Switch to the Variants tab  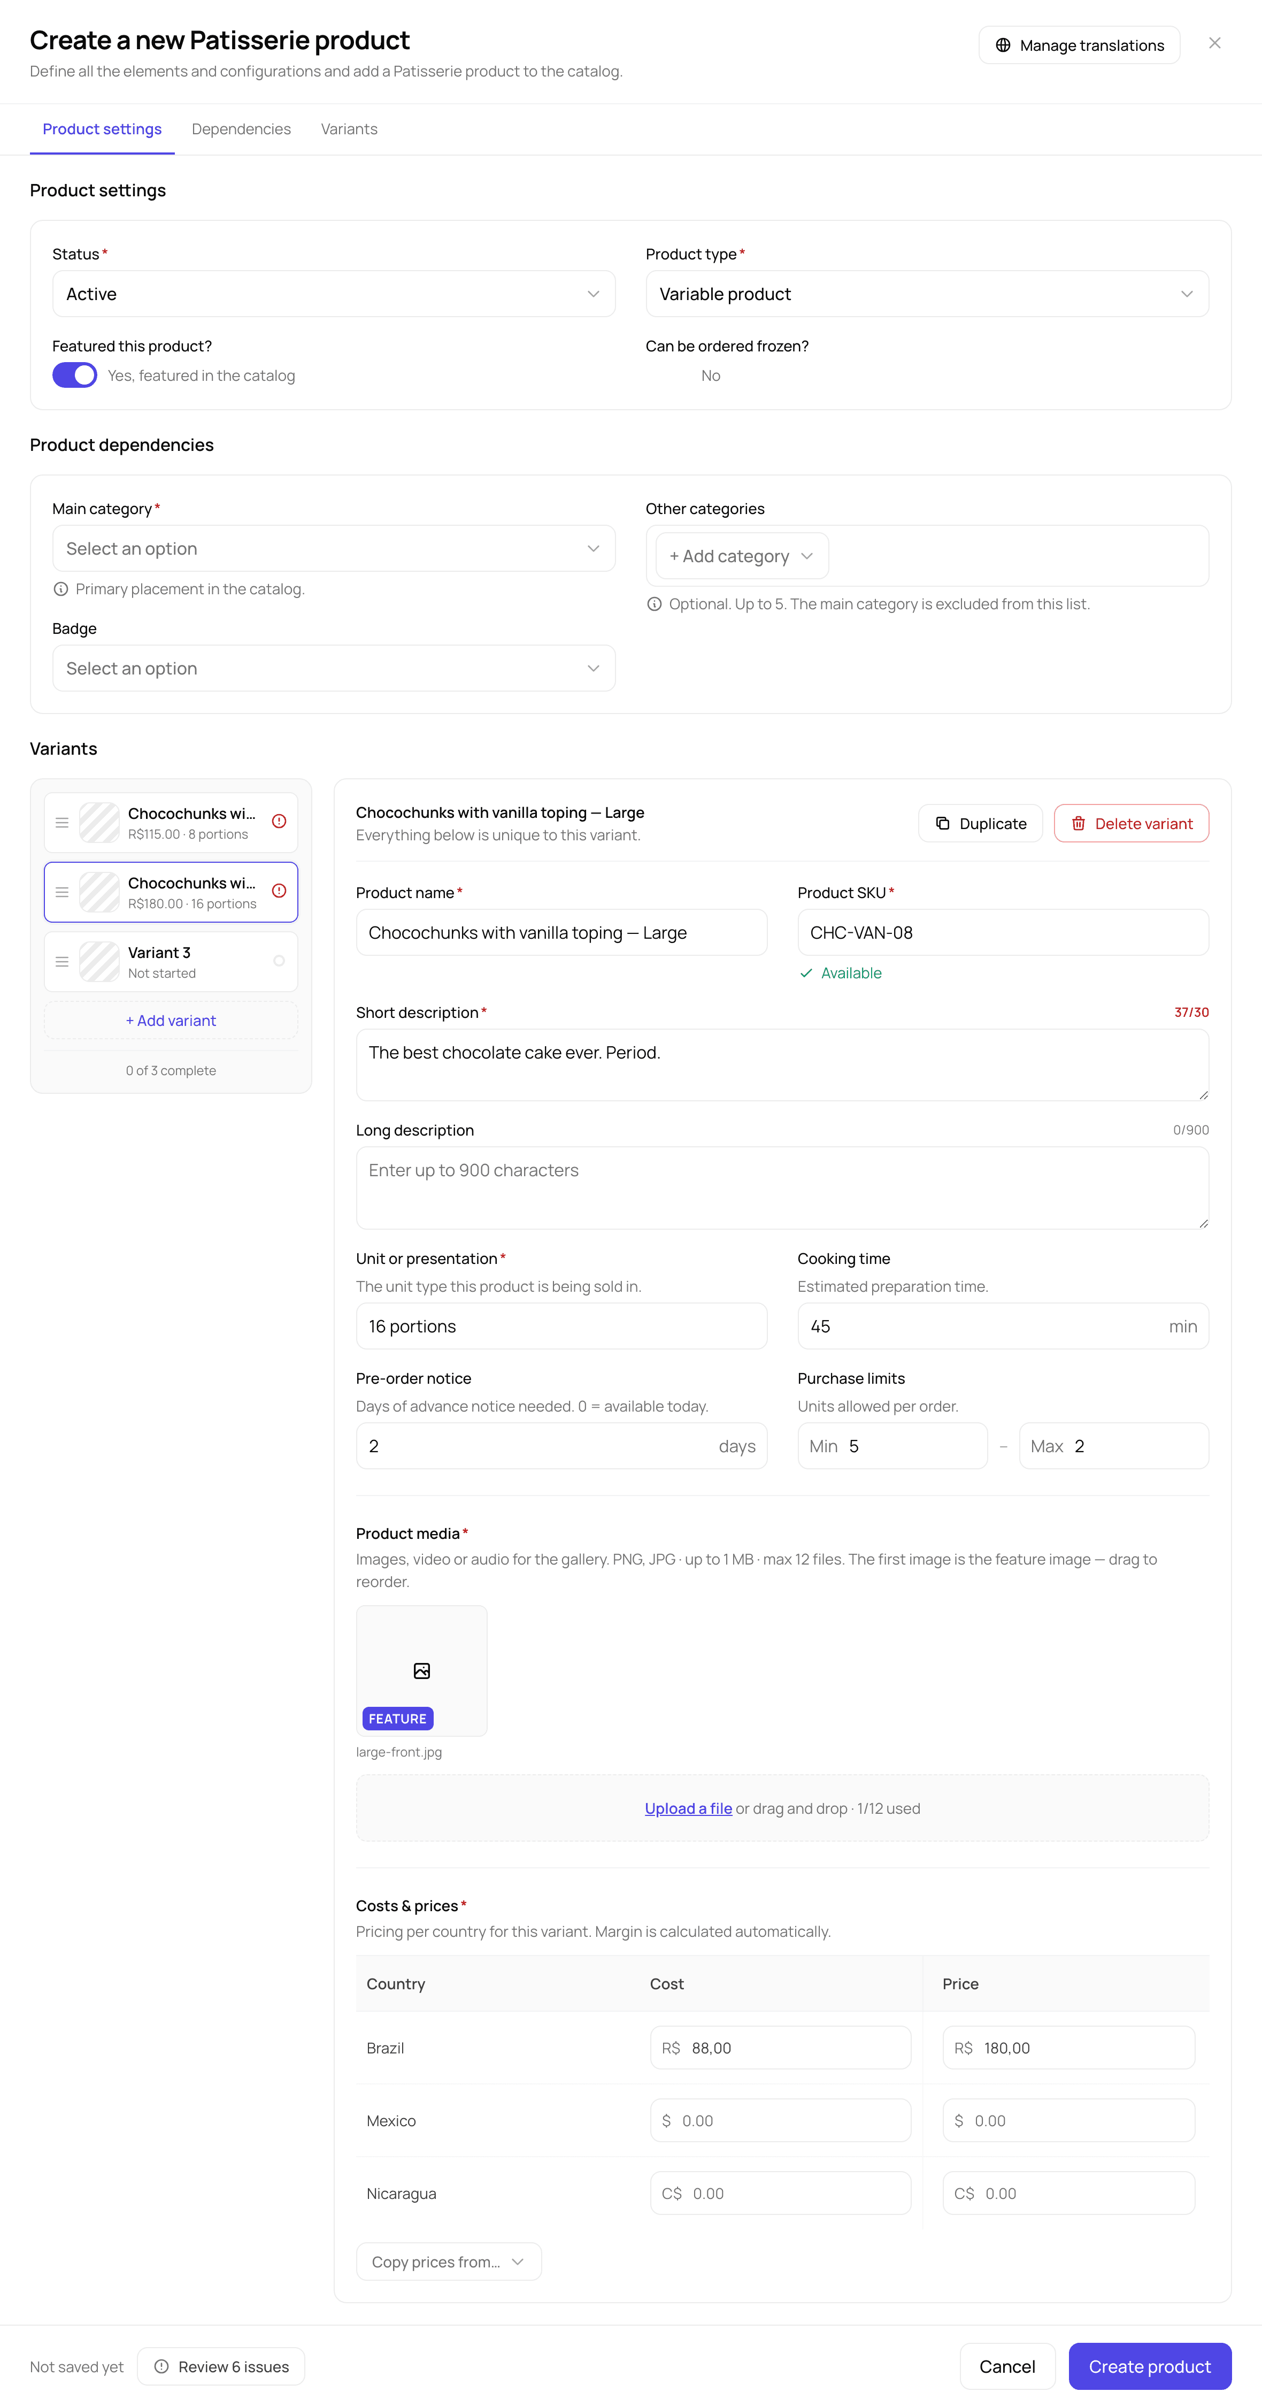pos(349,129)
